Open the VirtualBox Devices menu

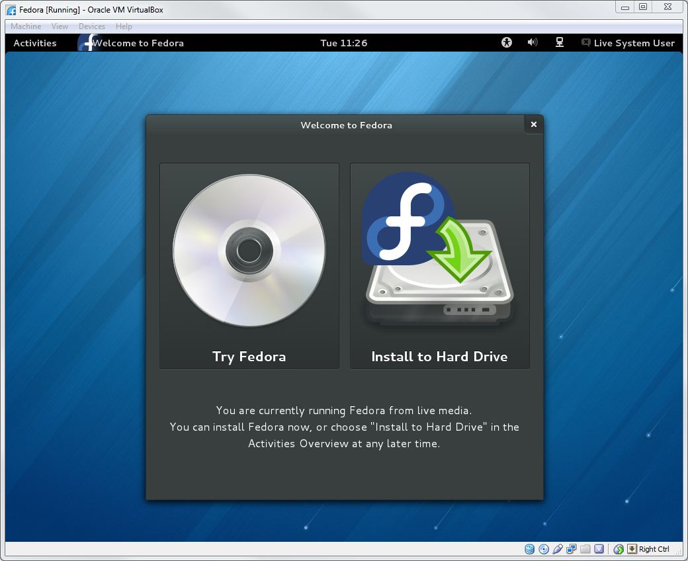(92, 26)
